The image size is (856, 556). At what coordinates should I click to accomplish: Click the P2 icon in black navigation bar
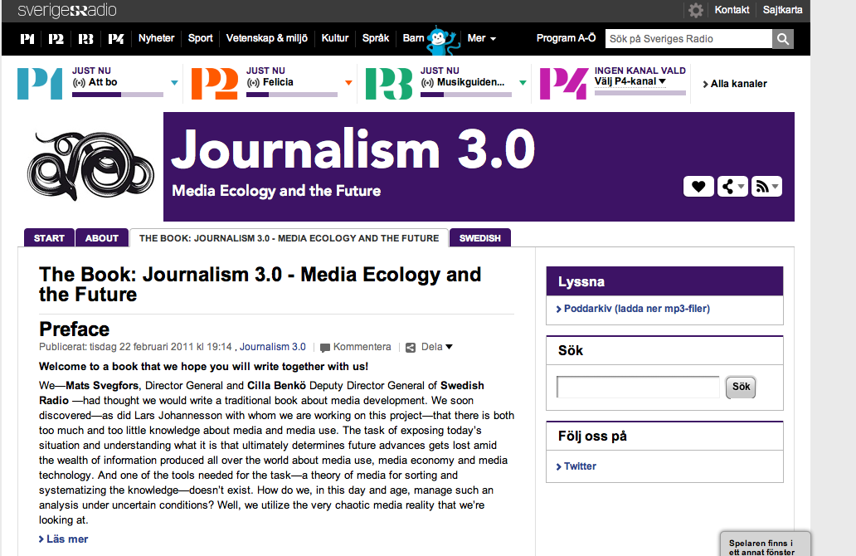(56, 39)
